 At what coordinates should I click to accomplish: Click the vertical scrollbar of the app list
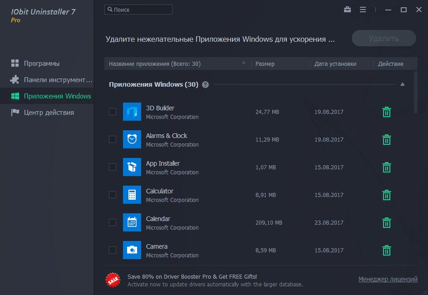point(415,92)
